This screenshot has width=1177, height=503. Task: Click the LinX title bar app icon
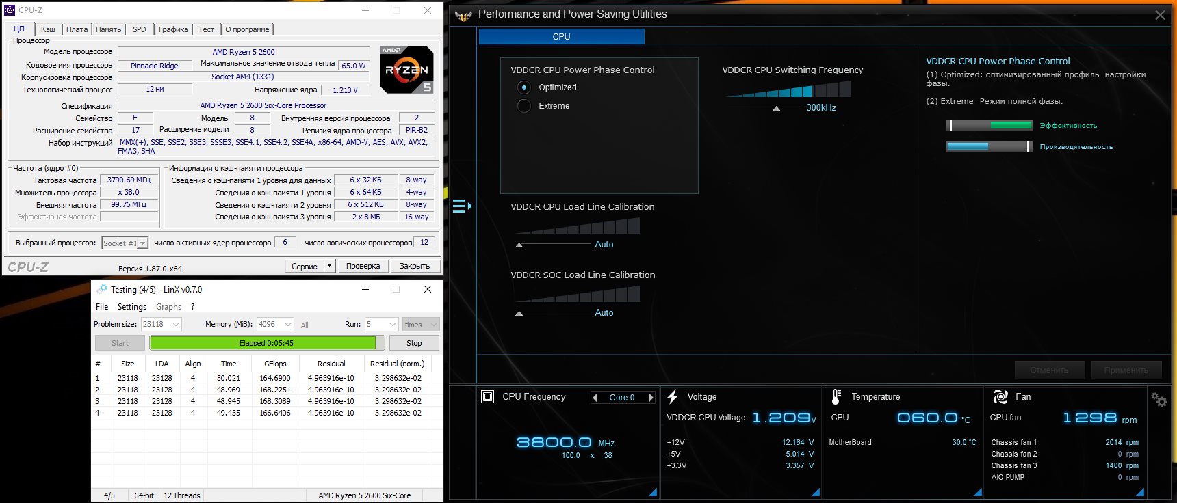click(102, 289)
